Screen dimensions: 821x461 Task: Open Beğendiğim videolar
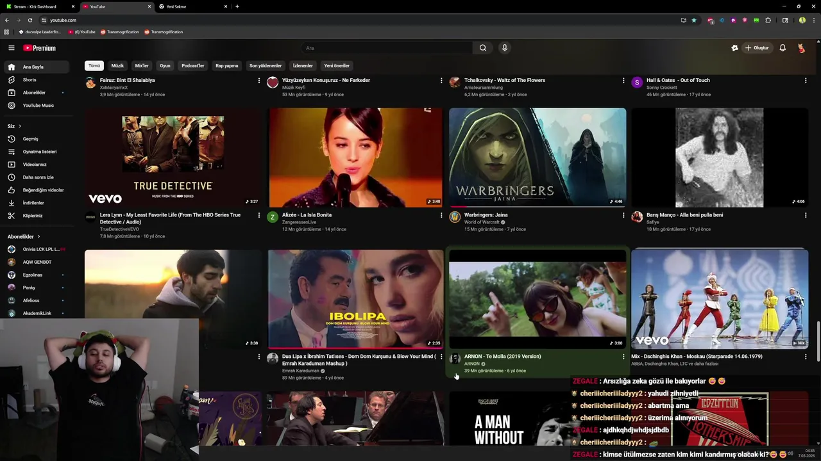pos(36,190)
